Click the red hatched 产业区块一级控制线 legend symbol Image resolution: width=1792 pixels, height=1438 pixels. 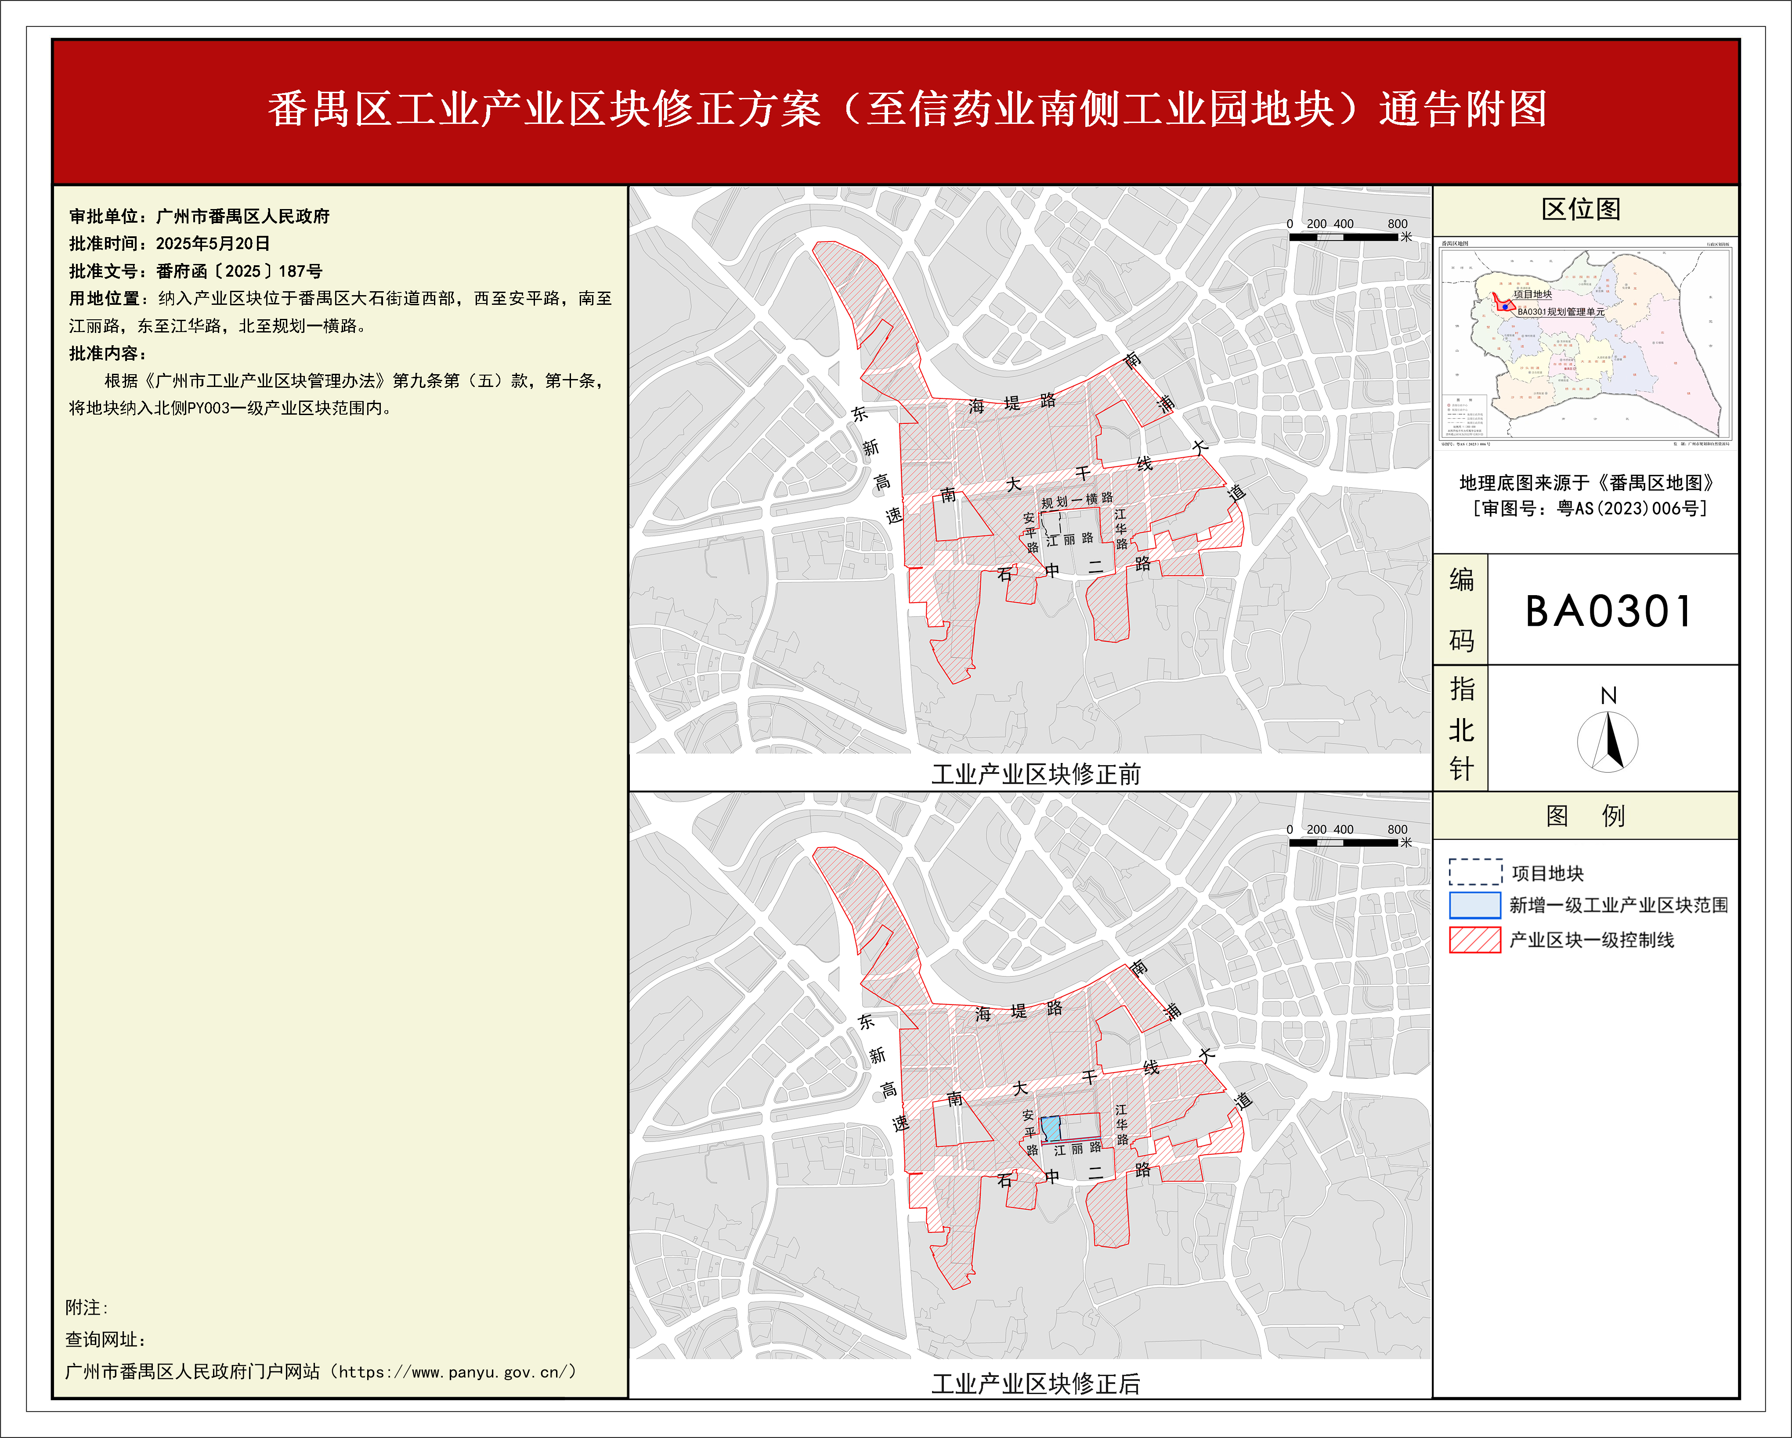coord(1475,939)
